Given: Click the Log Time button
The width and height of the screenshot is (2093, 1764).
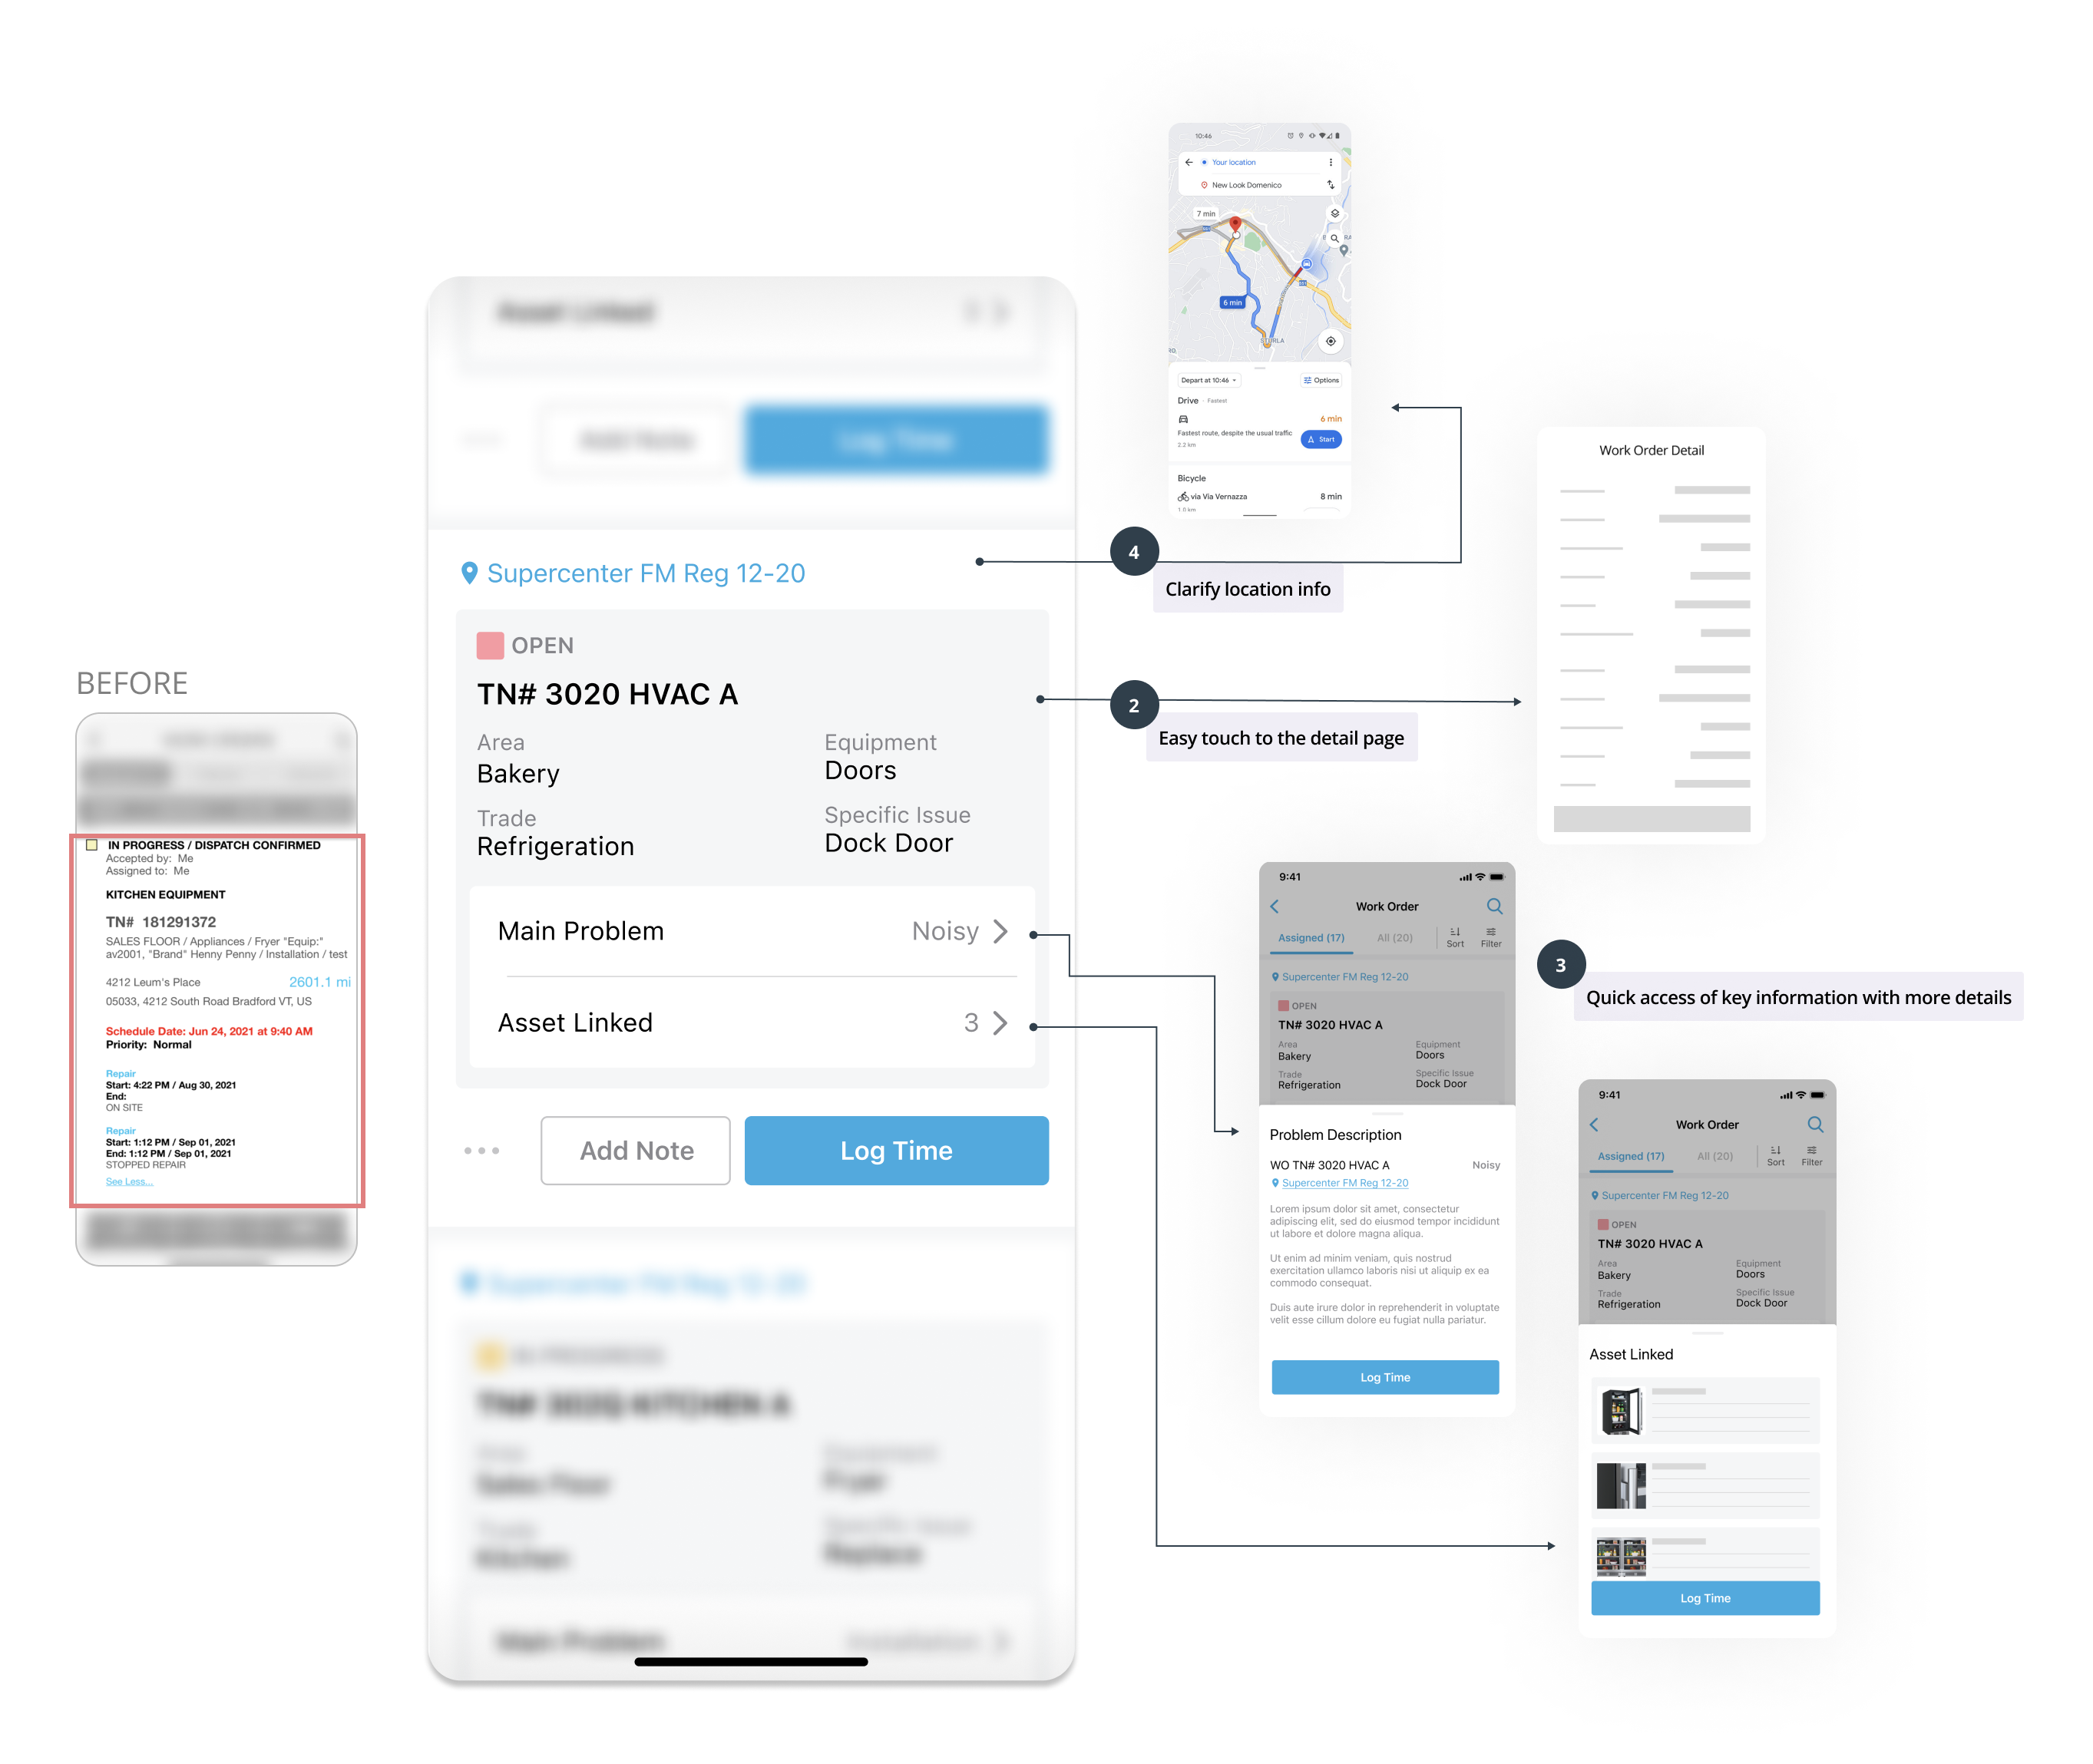Looking at the screenshot, I should pos(894,1150).
